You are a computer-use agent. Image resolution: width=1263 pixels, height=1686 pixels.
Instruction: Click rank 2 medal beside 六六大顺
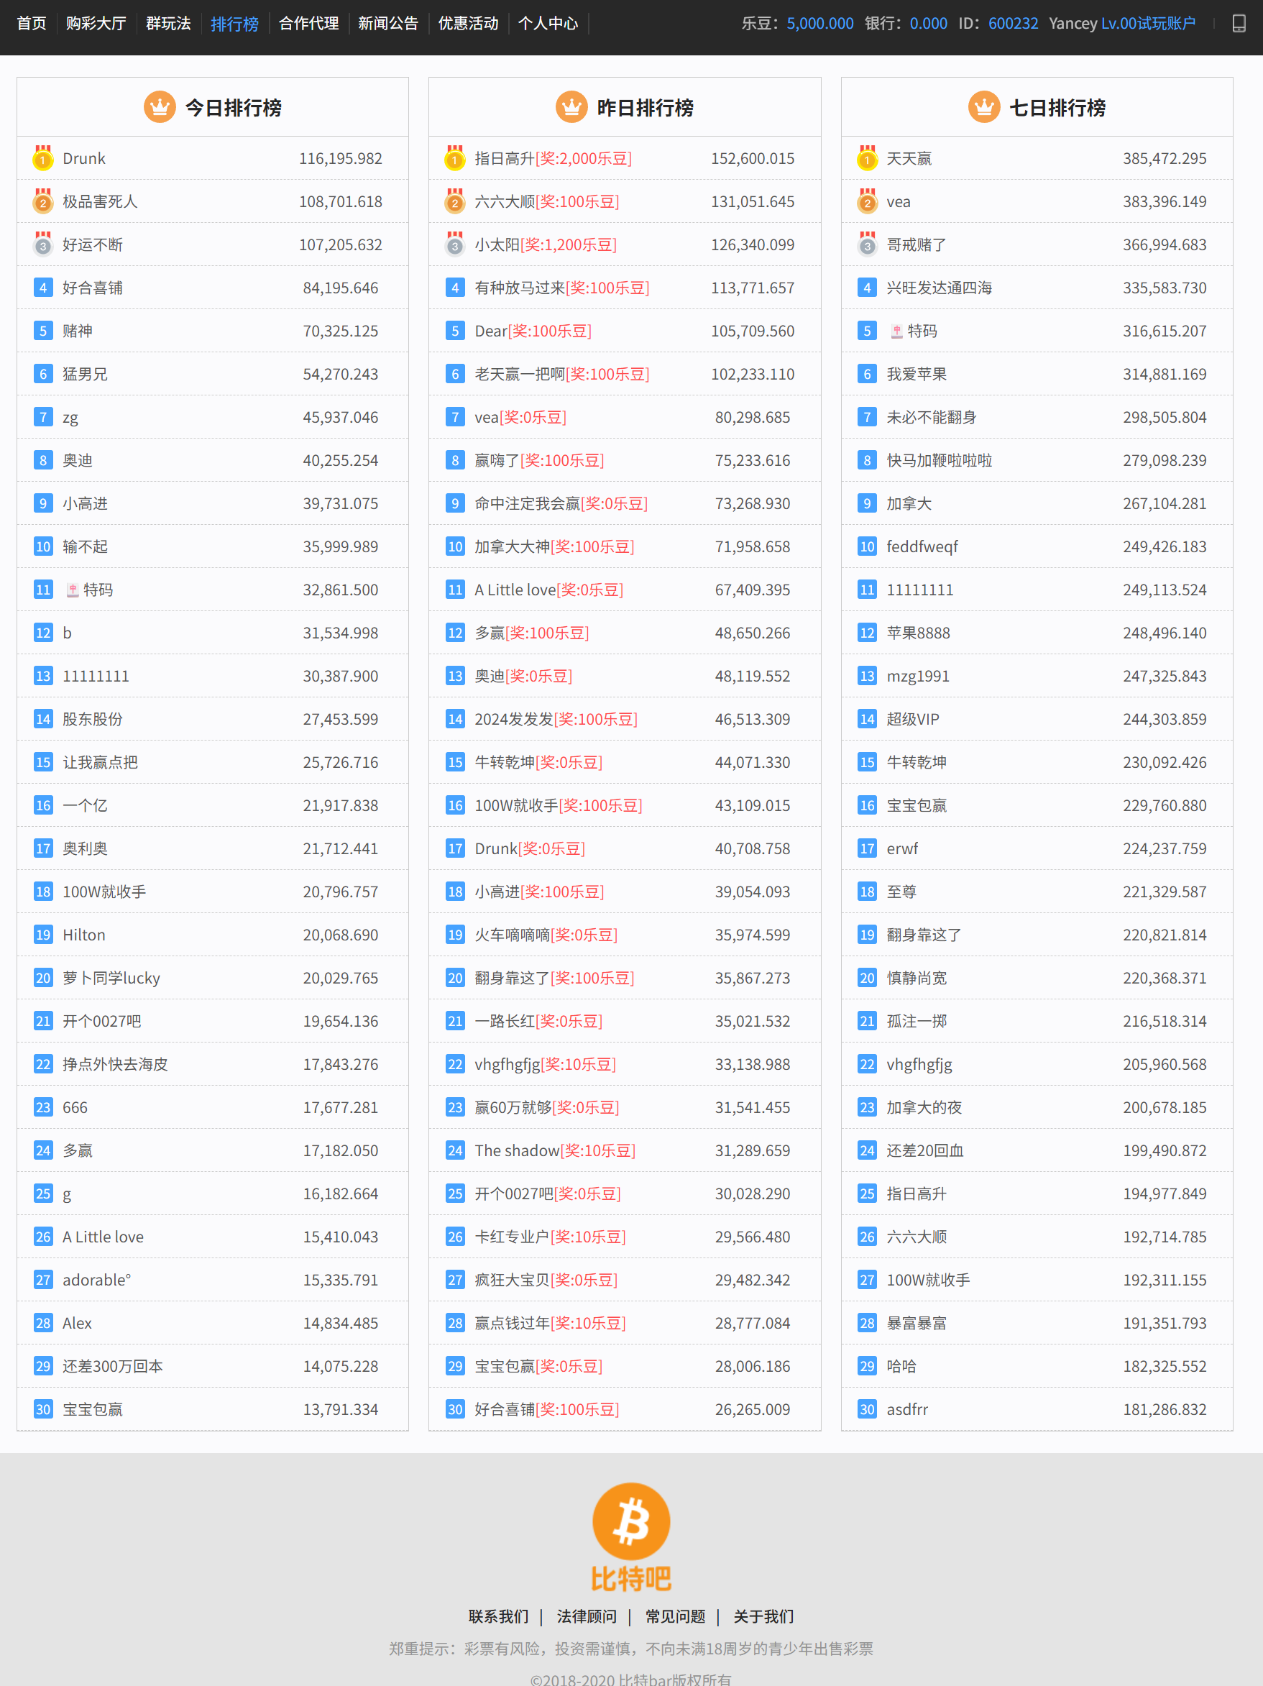[455, 202]
